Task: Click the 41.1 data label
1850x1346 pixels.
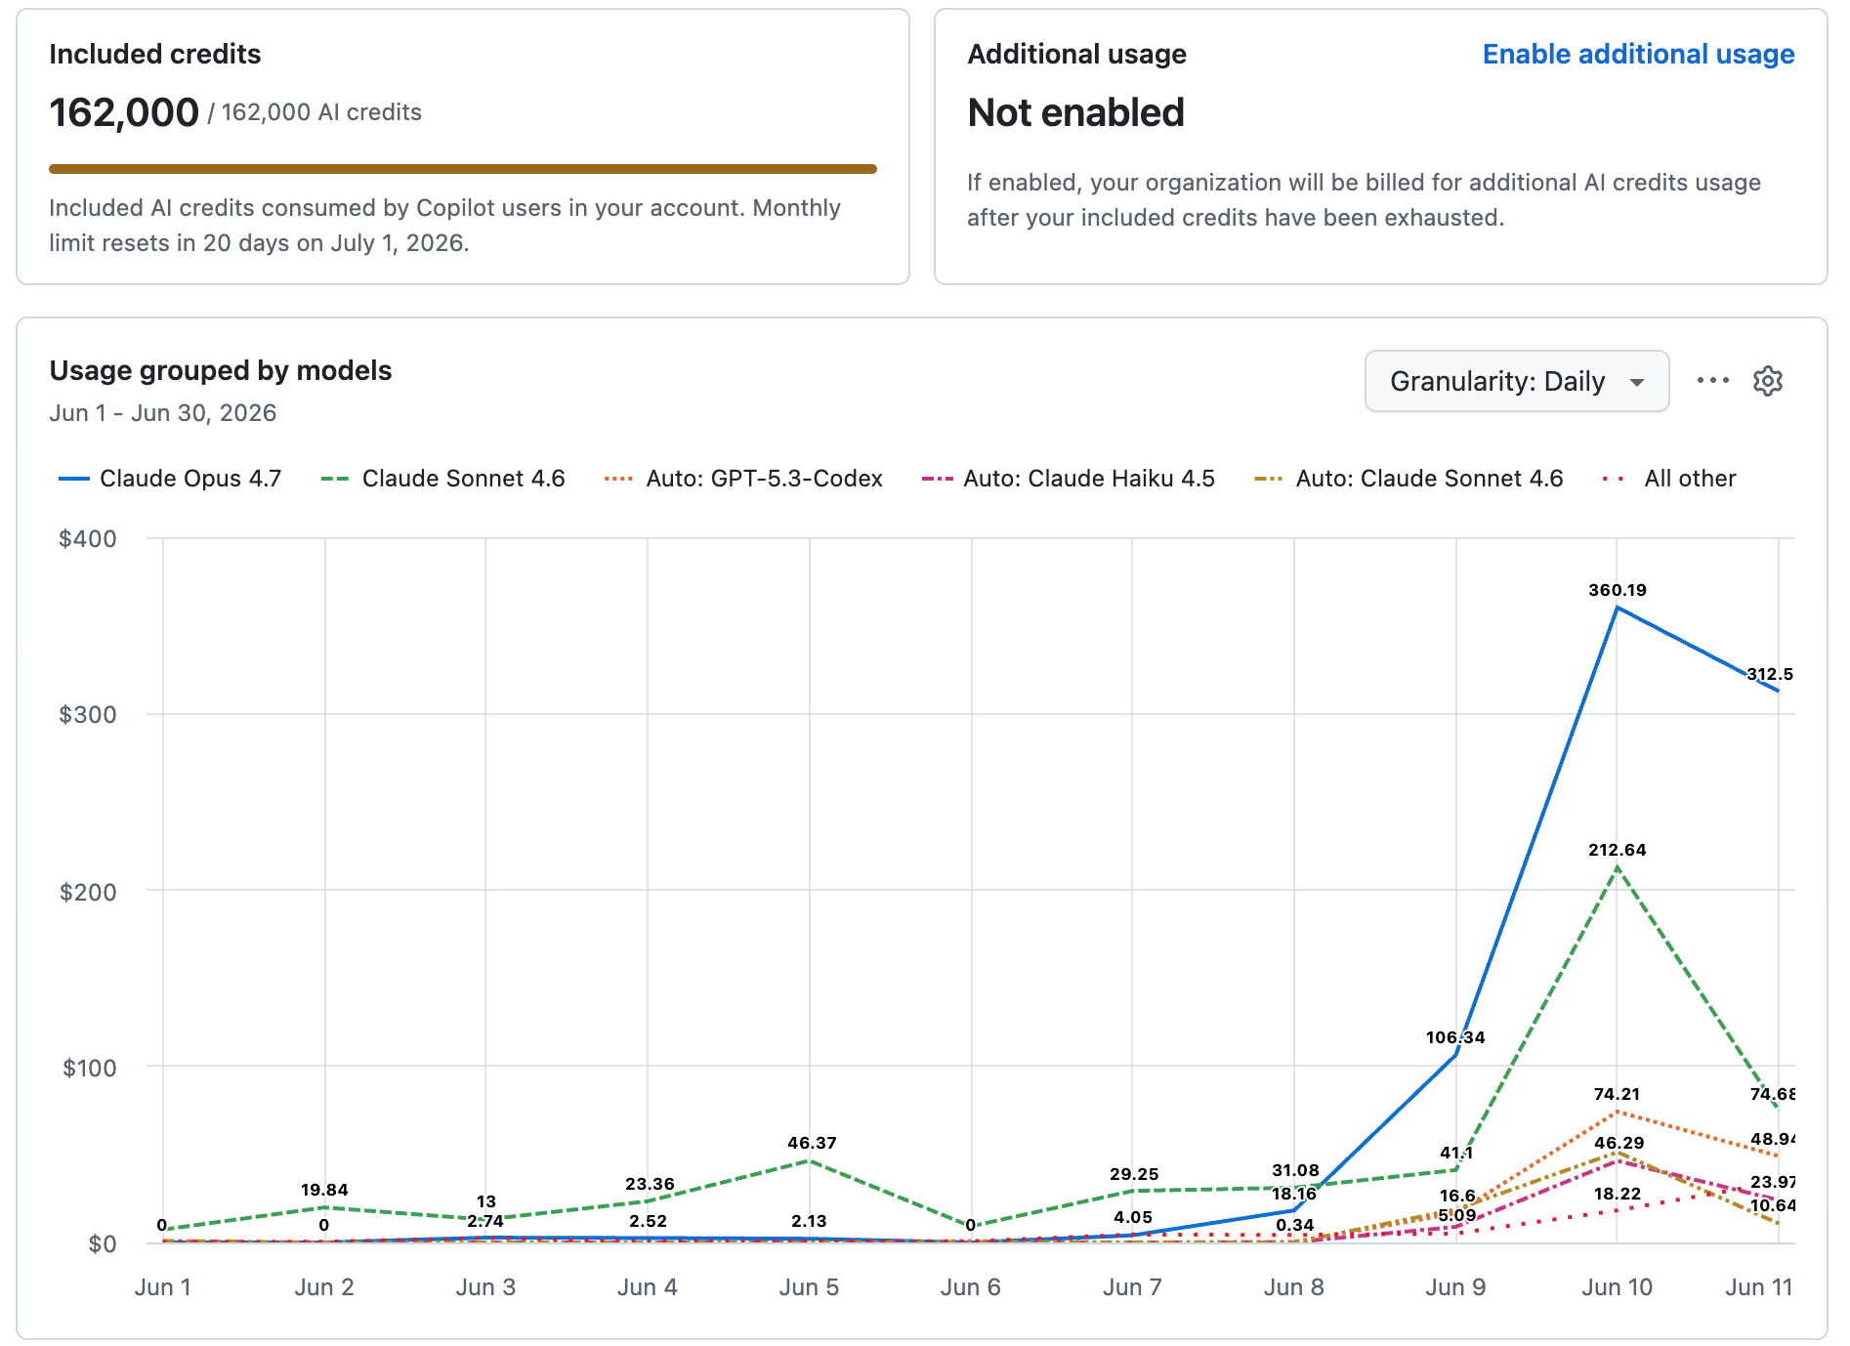Action: tap(1456, 1153)
